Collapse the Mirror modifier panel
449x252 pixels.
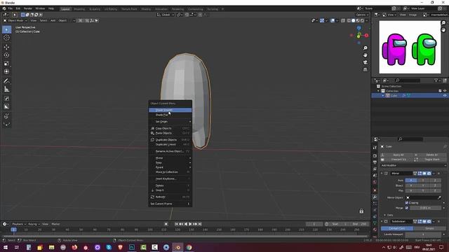coord(382,174)
